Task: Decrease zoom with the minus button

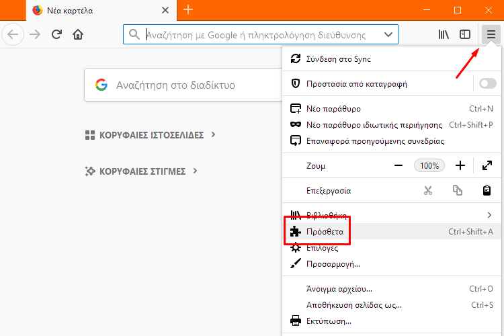Action: 398,165
